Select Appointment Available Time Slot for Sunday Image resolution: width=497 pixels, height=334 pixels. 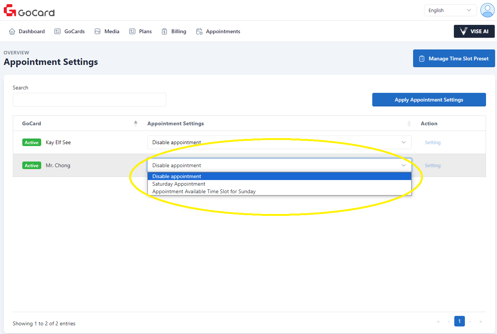204,191
